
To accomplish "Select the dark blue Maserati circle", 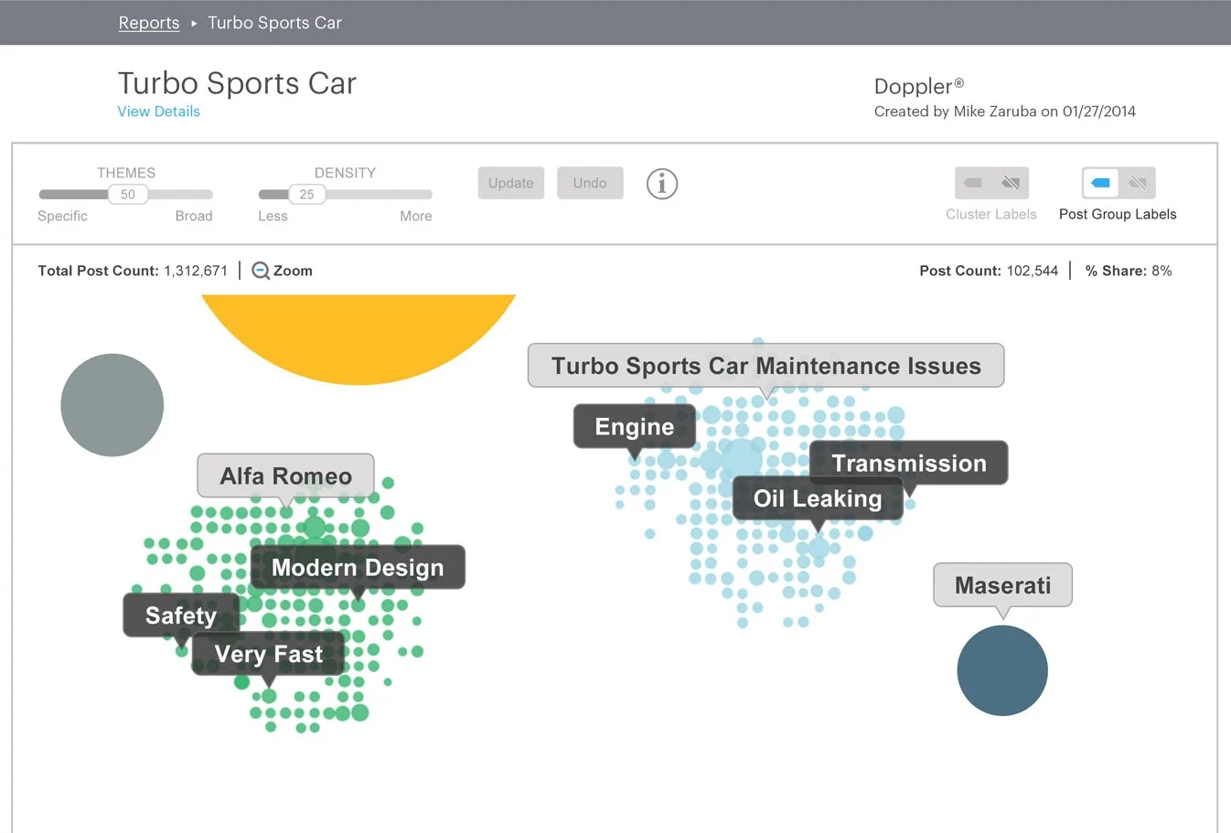I will coord(1002,670).
